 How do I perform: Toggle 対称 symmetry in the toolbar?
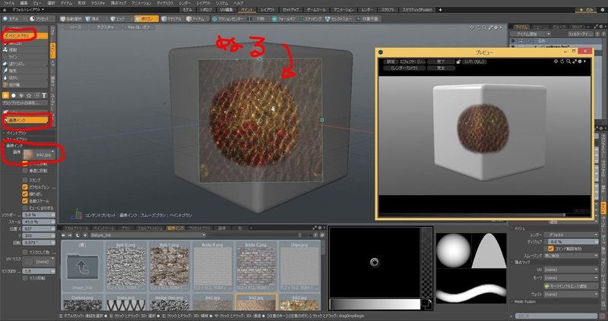[258, 18]
